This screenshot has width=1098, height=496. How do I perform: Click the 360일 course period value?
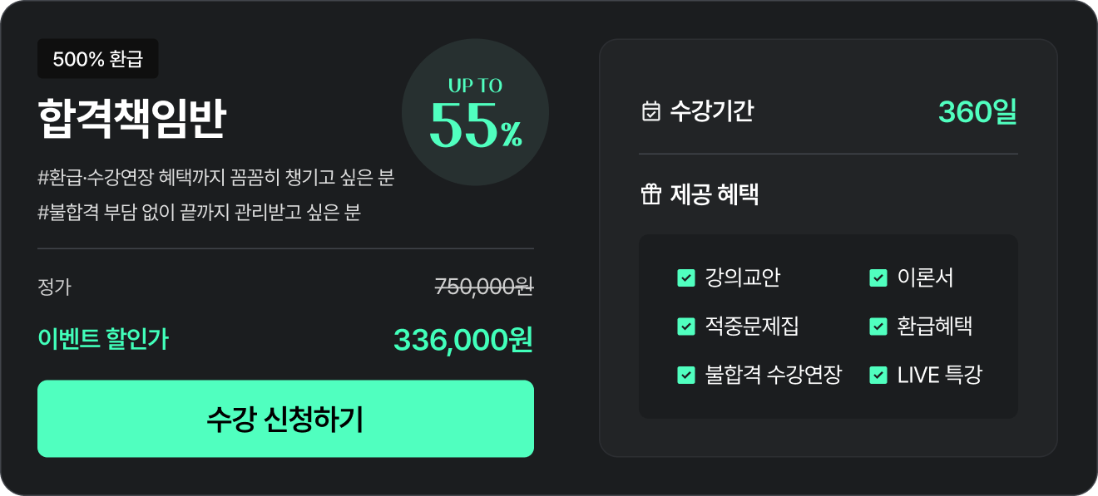point(977,111)
